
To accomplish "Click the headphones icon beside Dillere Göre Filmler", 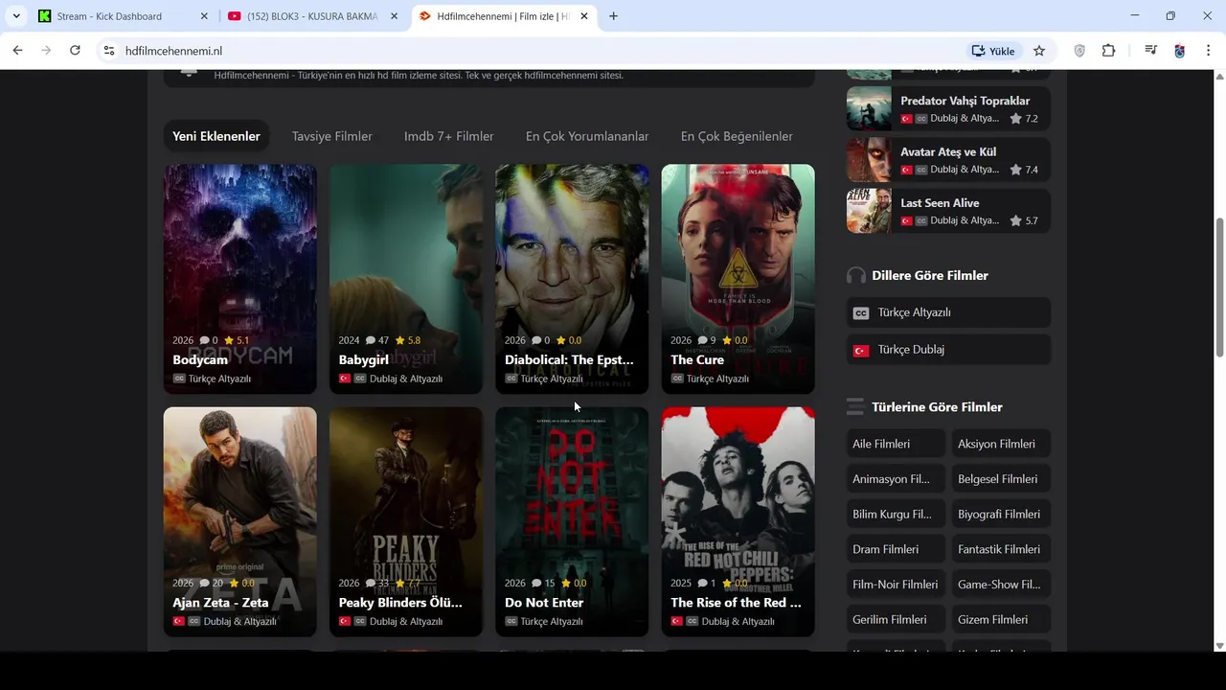I will coord(856,276).
